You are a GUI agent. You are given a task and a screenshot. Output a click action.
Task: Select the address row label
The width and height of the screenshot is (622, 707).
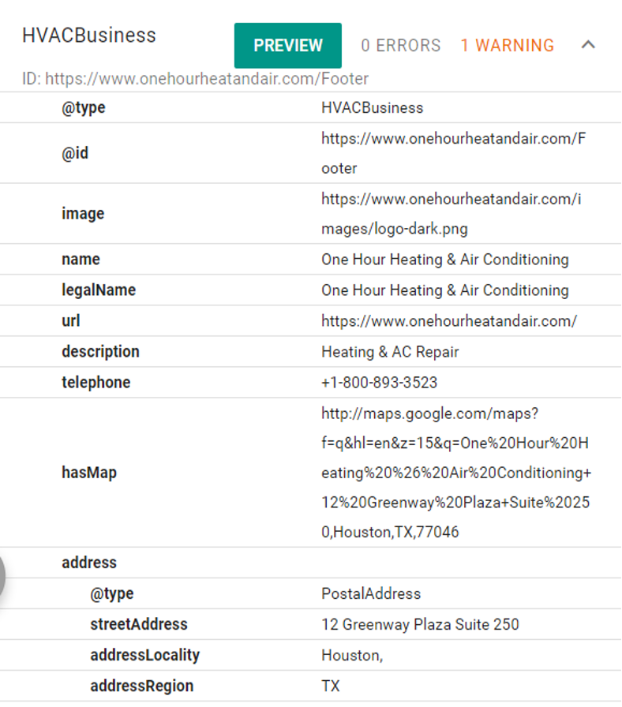[89, 563]
